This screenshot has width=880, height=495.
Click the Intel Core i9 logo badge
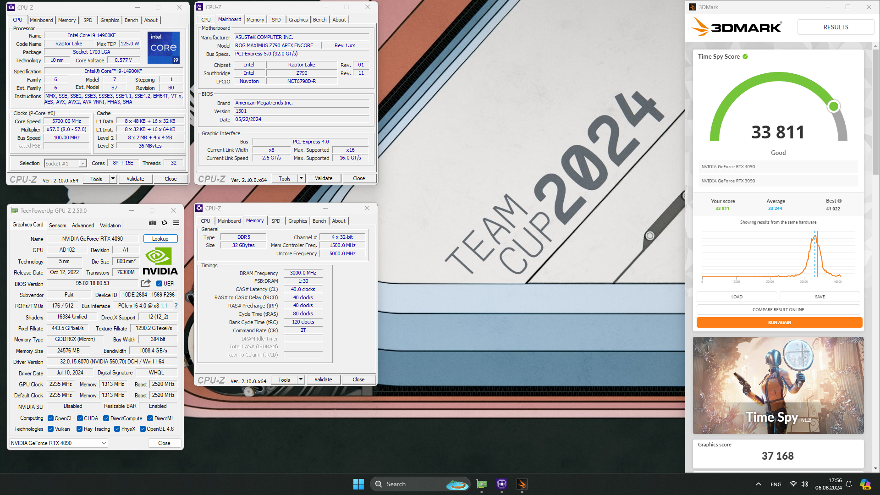pyautogui.click(x=164, y=48)
